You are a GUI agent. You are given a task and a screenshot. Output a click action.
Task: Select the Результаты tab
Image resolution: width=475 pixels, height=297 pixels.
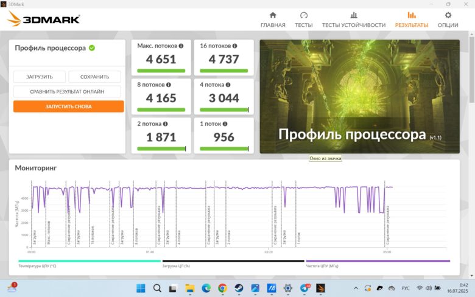click(x=412, y=19)
